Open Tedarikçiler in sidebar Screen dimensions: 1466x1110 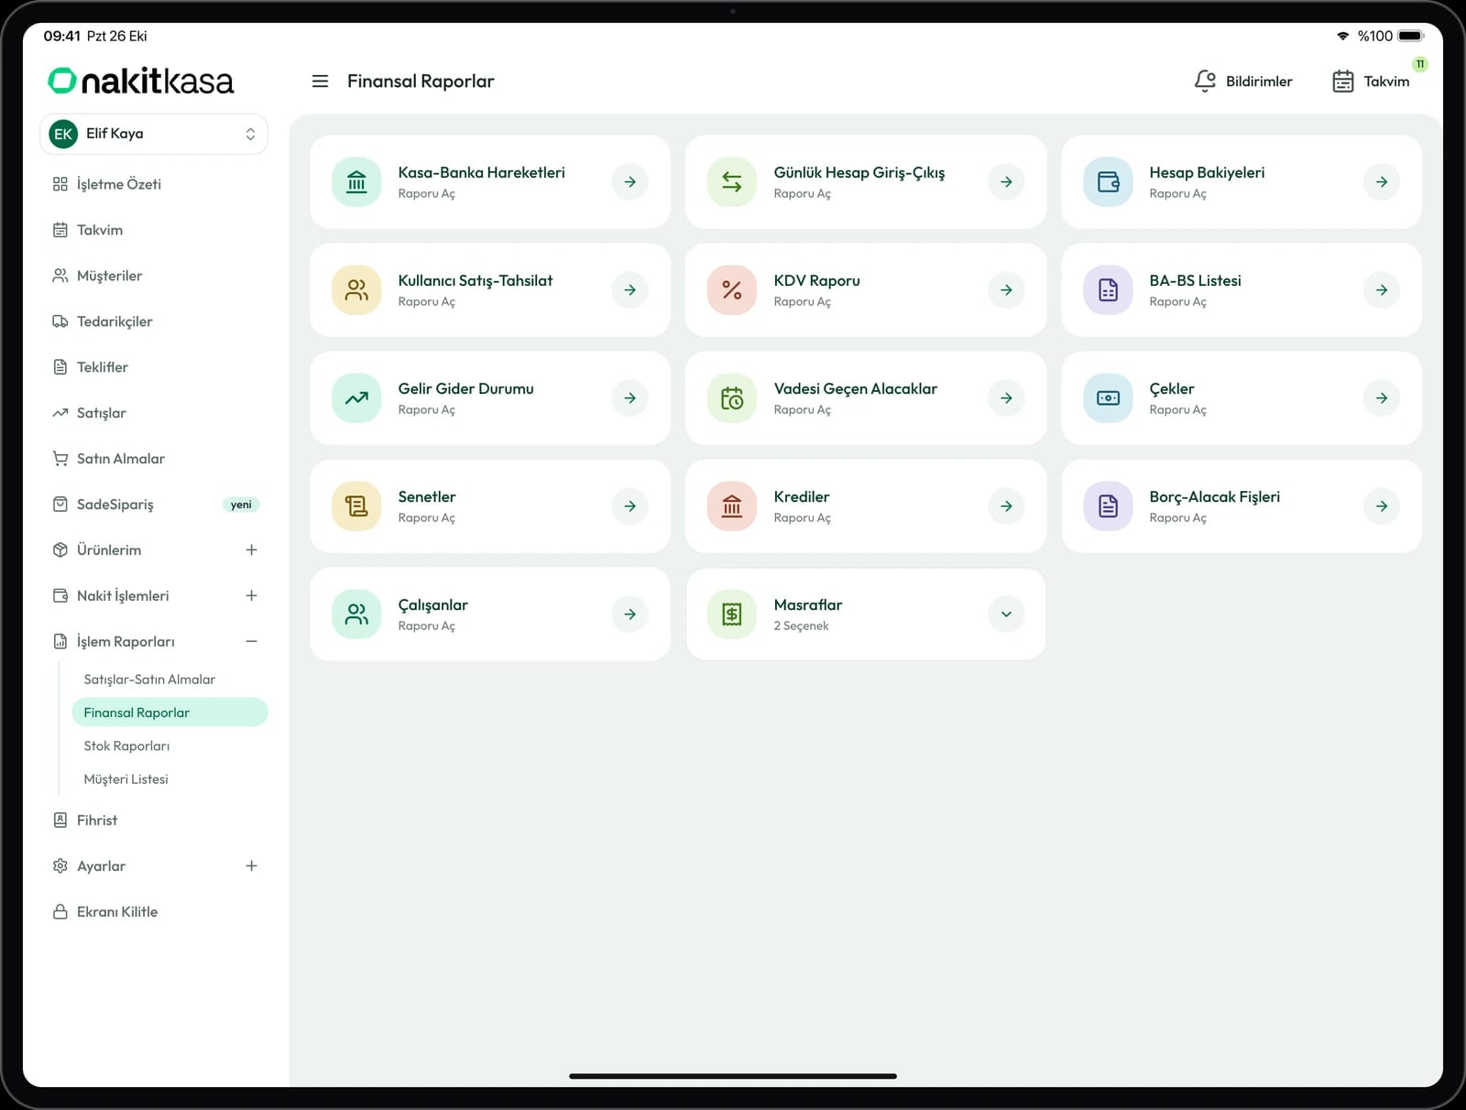click(154, 321)
